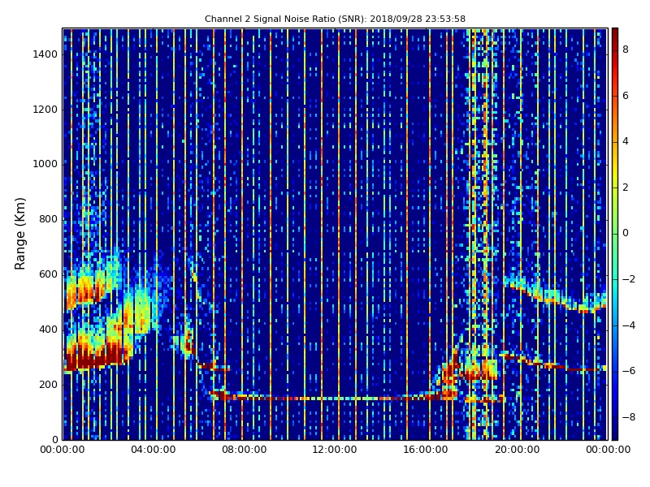Screen dimensions: 650x487
Task: Click the 16:00:00 time tick label
Action: pos(426,450)
